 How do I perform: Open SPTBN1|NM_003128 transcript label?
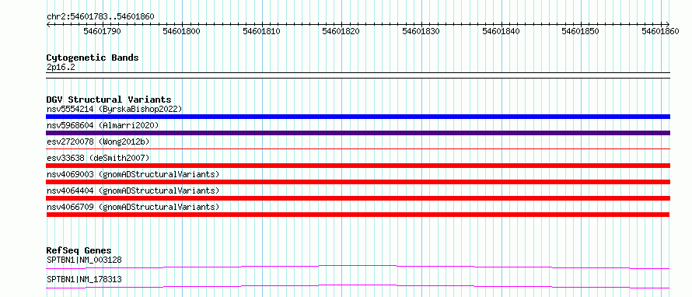(84, 260)
